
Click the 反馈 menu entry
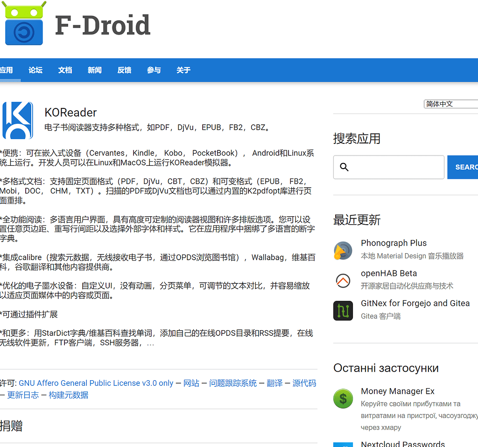click(124, 70)
